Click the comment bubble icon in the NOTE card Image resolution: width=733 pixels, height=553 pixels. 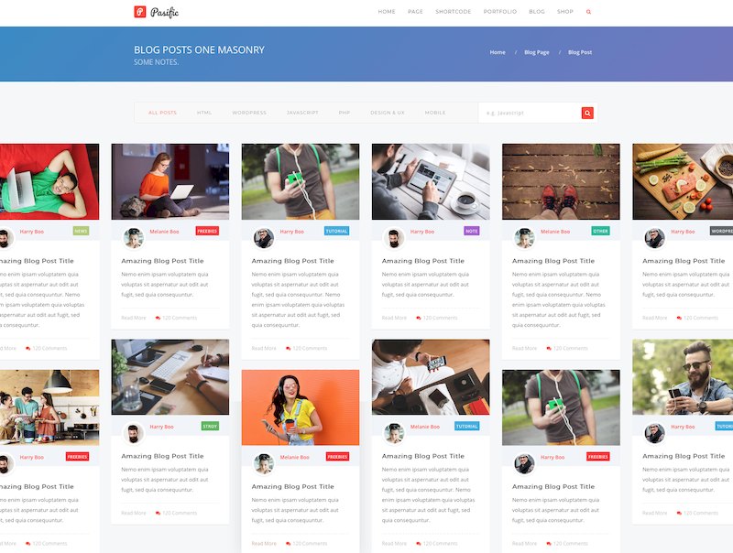click(x=419, y=318)
